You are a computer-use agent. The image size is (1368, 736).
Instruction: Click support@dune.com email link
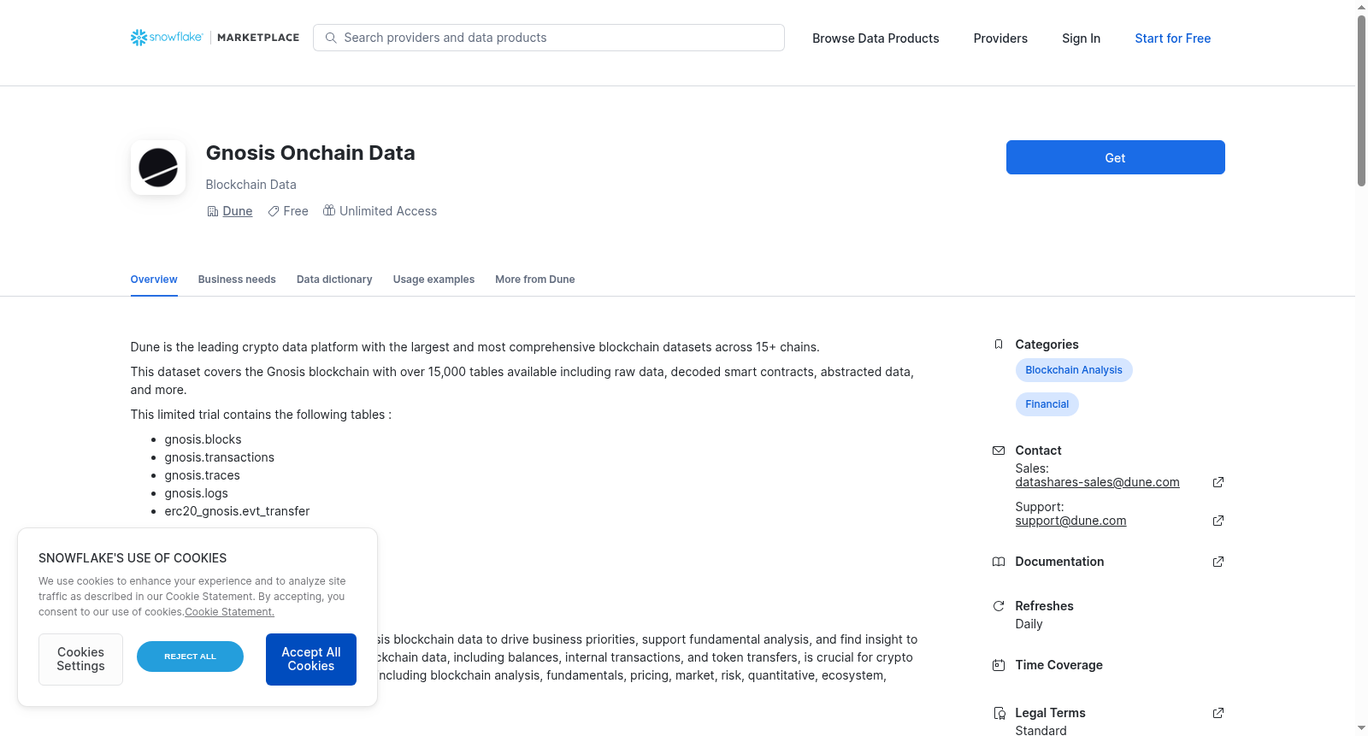click(x=1070, y=521)
